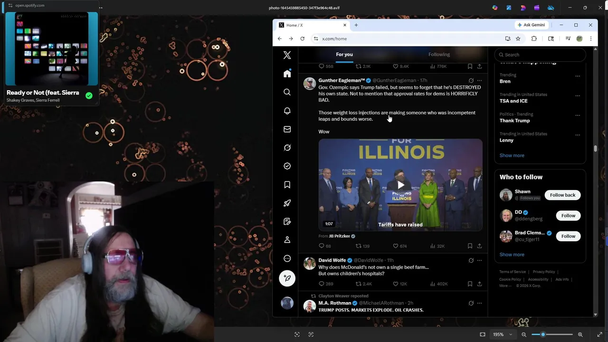Select the Home / X browser tab

313,25
